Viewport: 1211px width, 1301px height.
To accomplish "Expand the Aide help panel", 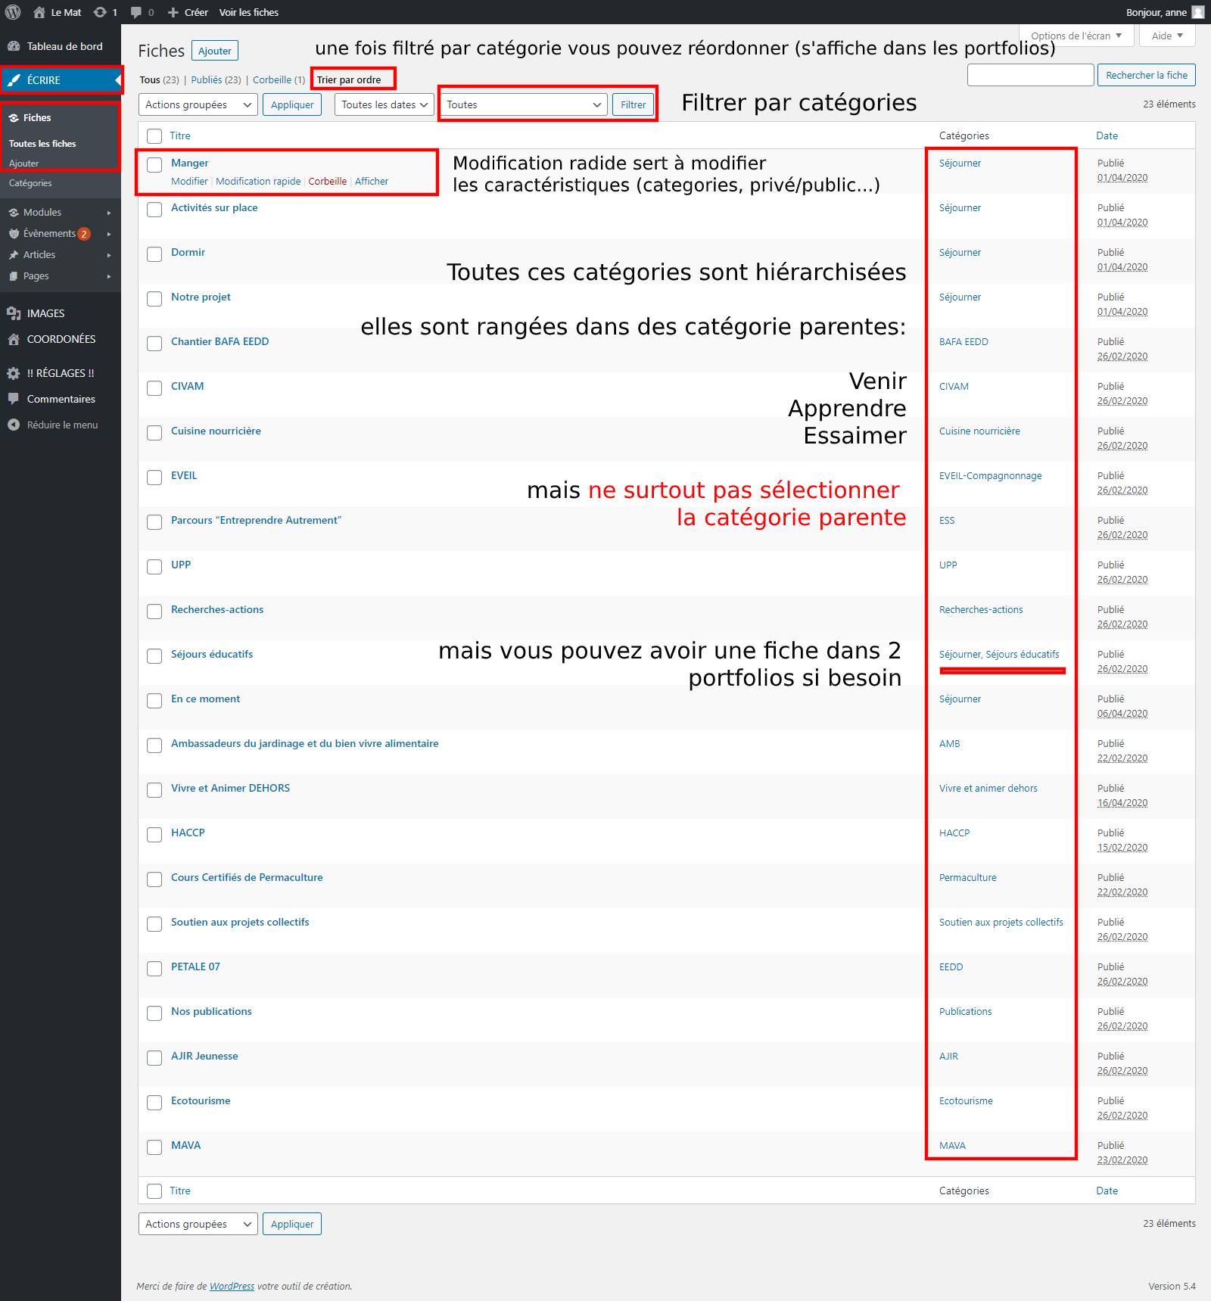I will (1167, 36).
